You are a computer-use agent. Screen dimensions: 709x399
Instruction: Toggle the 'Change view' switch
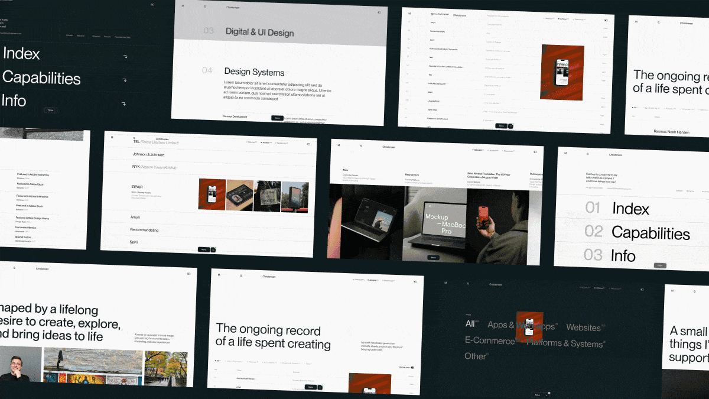coord(412,367)
